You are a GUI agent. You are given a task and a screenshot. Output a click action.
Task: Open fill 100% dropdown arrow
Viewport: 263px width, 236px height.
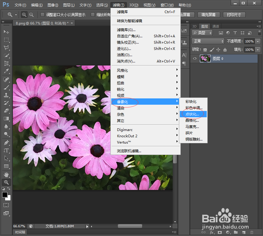258,50
